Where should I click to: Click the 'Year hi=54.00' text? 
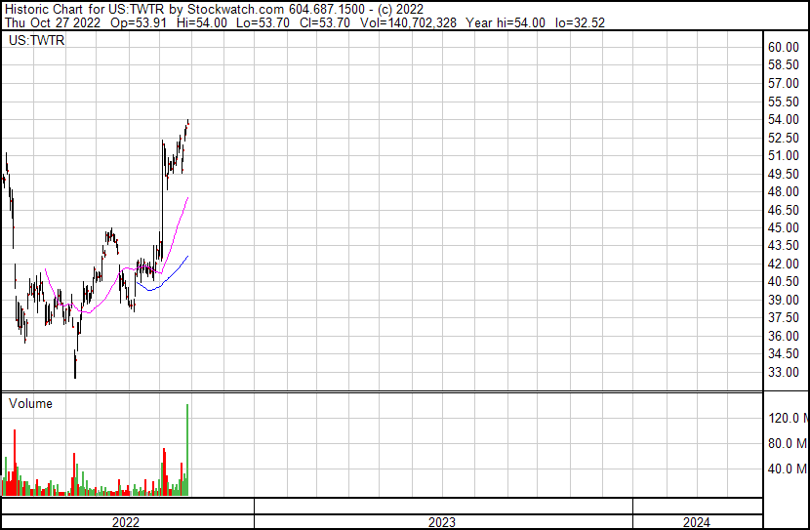[506, 22]
